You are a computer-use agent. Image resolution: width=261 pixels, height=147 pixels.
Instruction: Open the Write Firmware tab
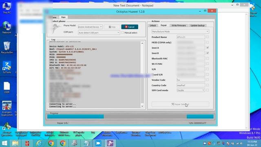click(179, 25)
